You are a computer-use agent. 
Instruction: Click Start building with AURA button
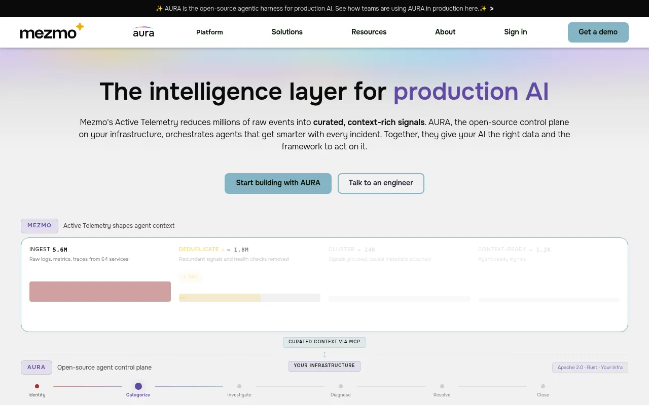point(278,183)
